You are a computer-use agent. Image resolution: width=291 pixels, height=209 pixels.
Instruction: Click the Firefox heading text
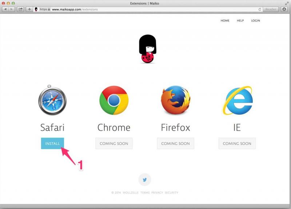pos(175,128)
